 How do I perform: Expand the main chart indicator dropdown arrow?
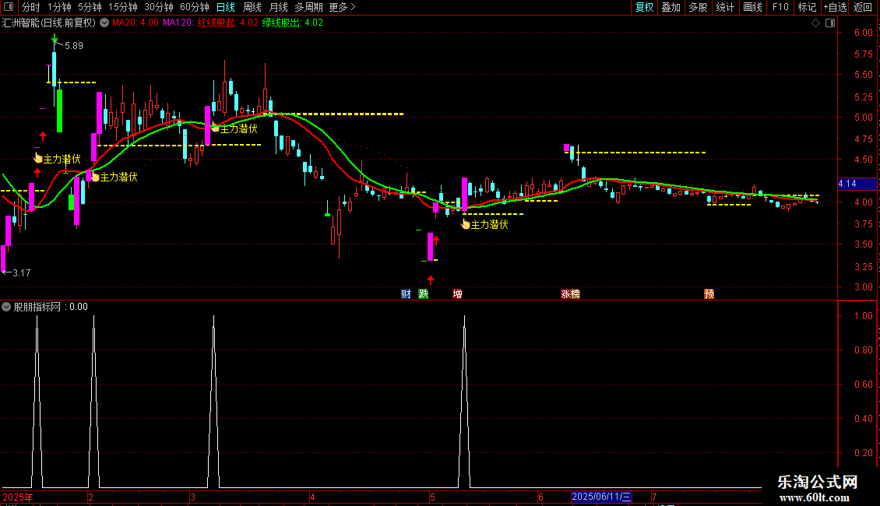click(x=104, y=23)
